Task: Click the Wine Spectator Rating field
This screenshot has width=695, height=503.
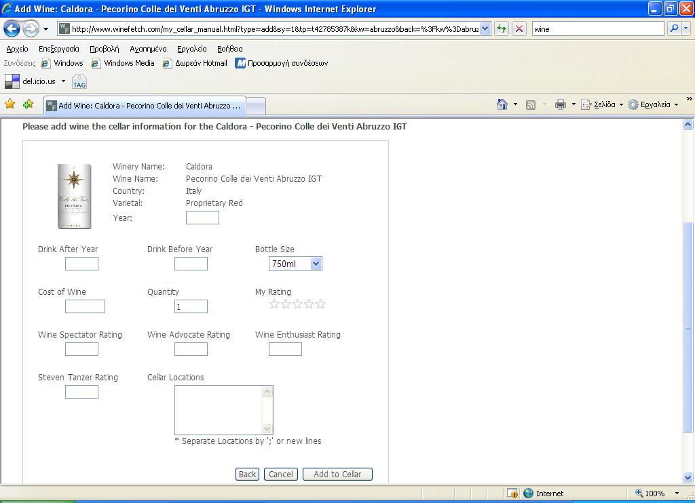Action: click(81, 349)
